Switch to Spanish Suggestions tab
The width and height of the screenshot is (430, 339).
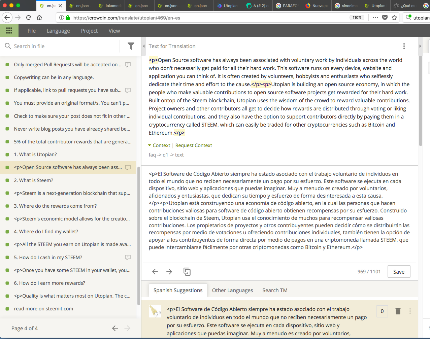[x=178, y=290]
